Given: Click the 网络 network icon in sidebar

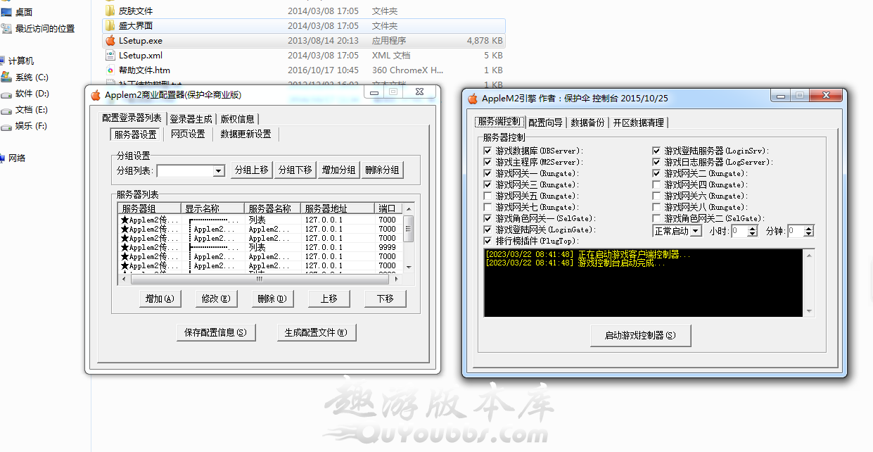Looking at the screenshot, I should pos(3,158).
